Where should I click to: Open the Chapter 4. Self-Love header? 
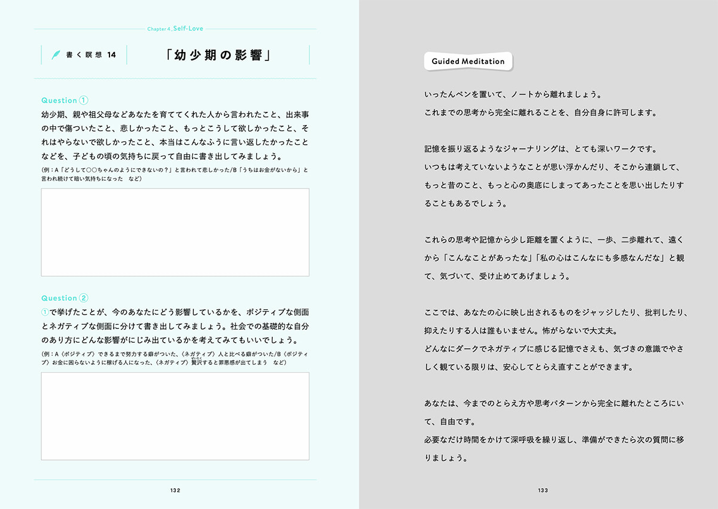point(175,28)
